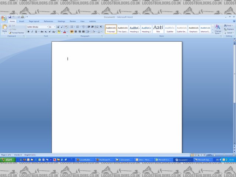Click the Grow Font icon

click(58, 27)
